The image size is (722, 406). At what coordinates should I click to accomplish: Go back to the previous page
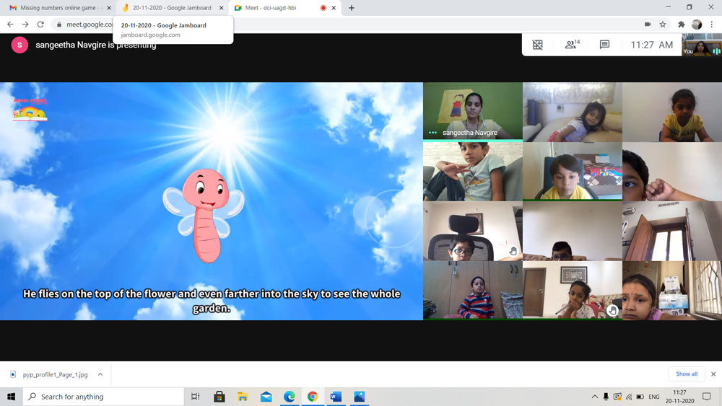[10, 25]
